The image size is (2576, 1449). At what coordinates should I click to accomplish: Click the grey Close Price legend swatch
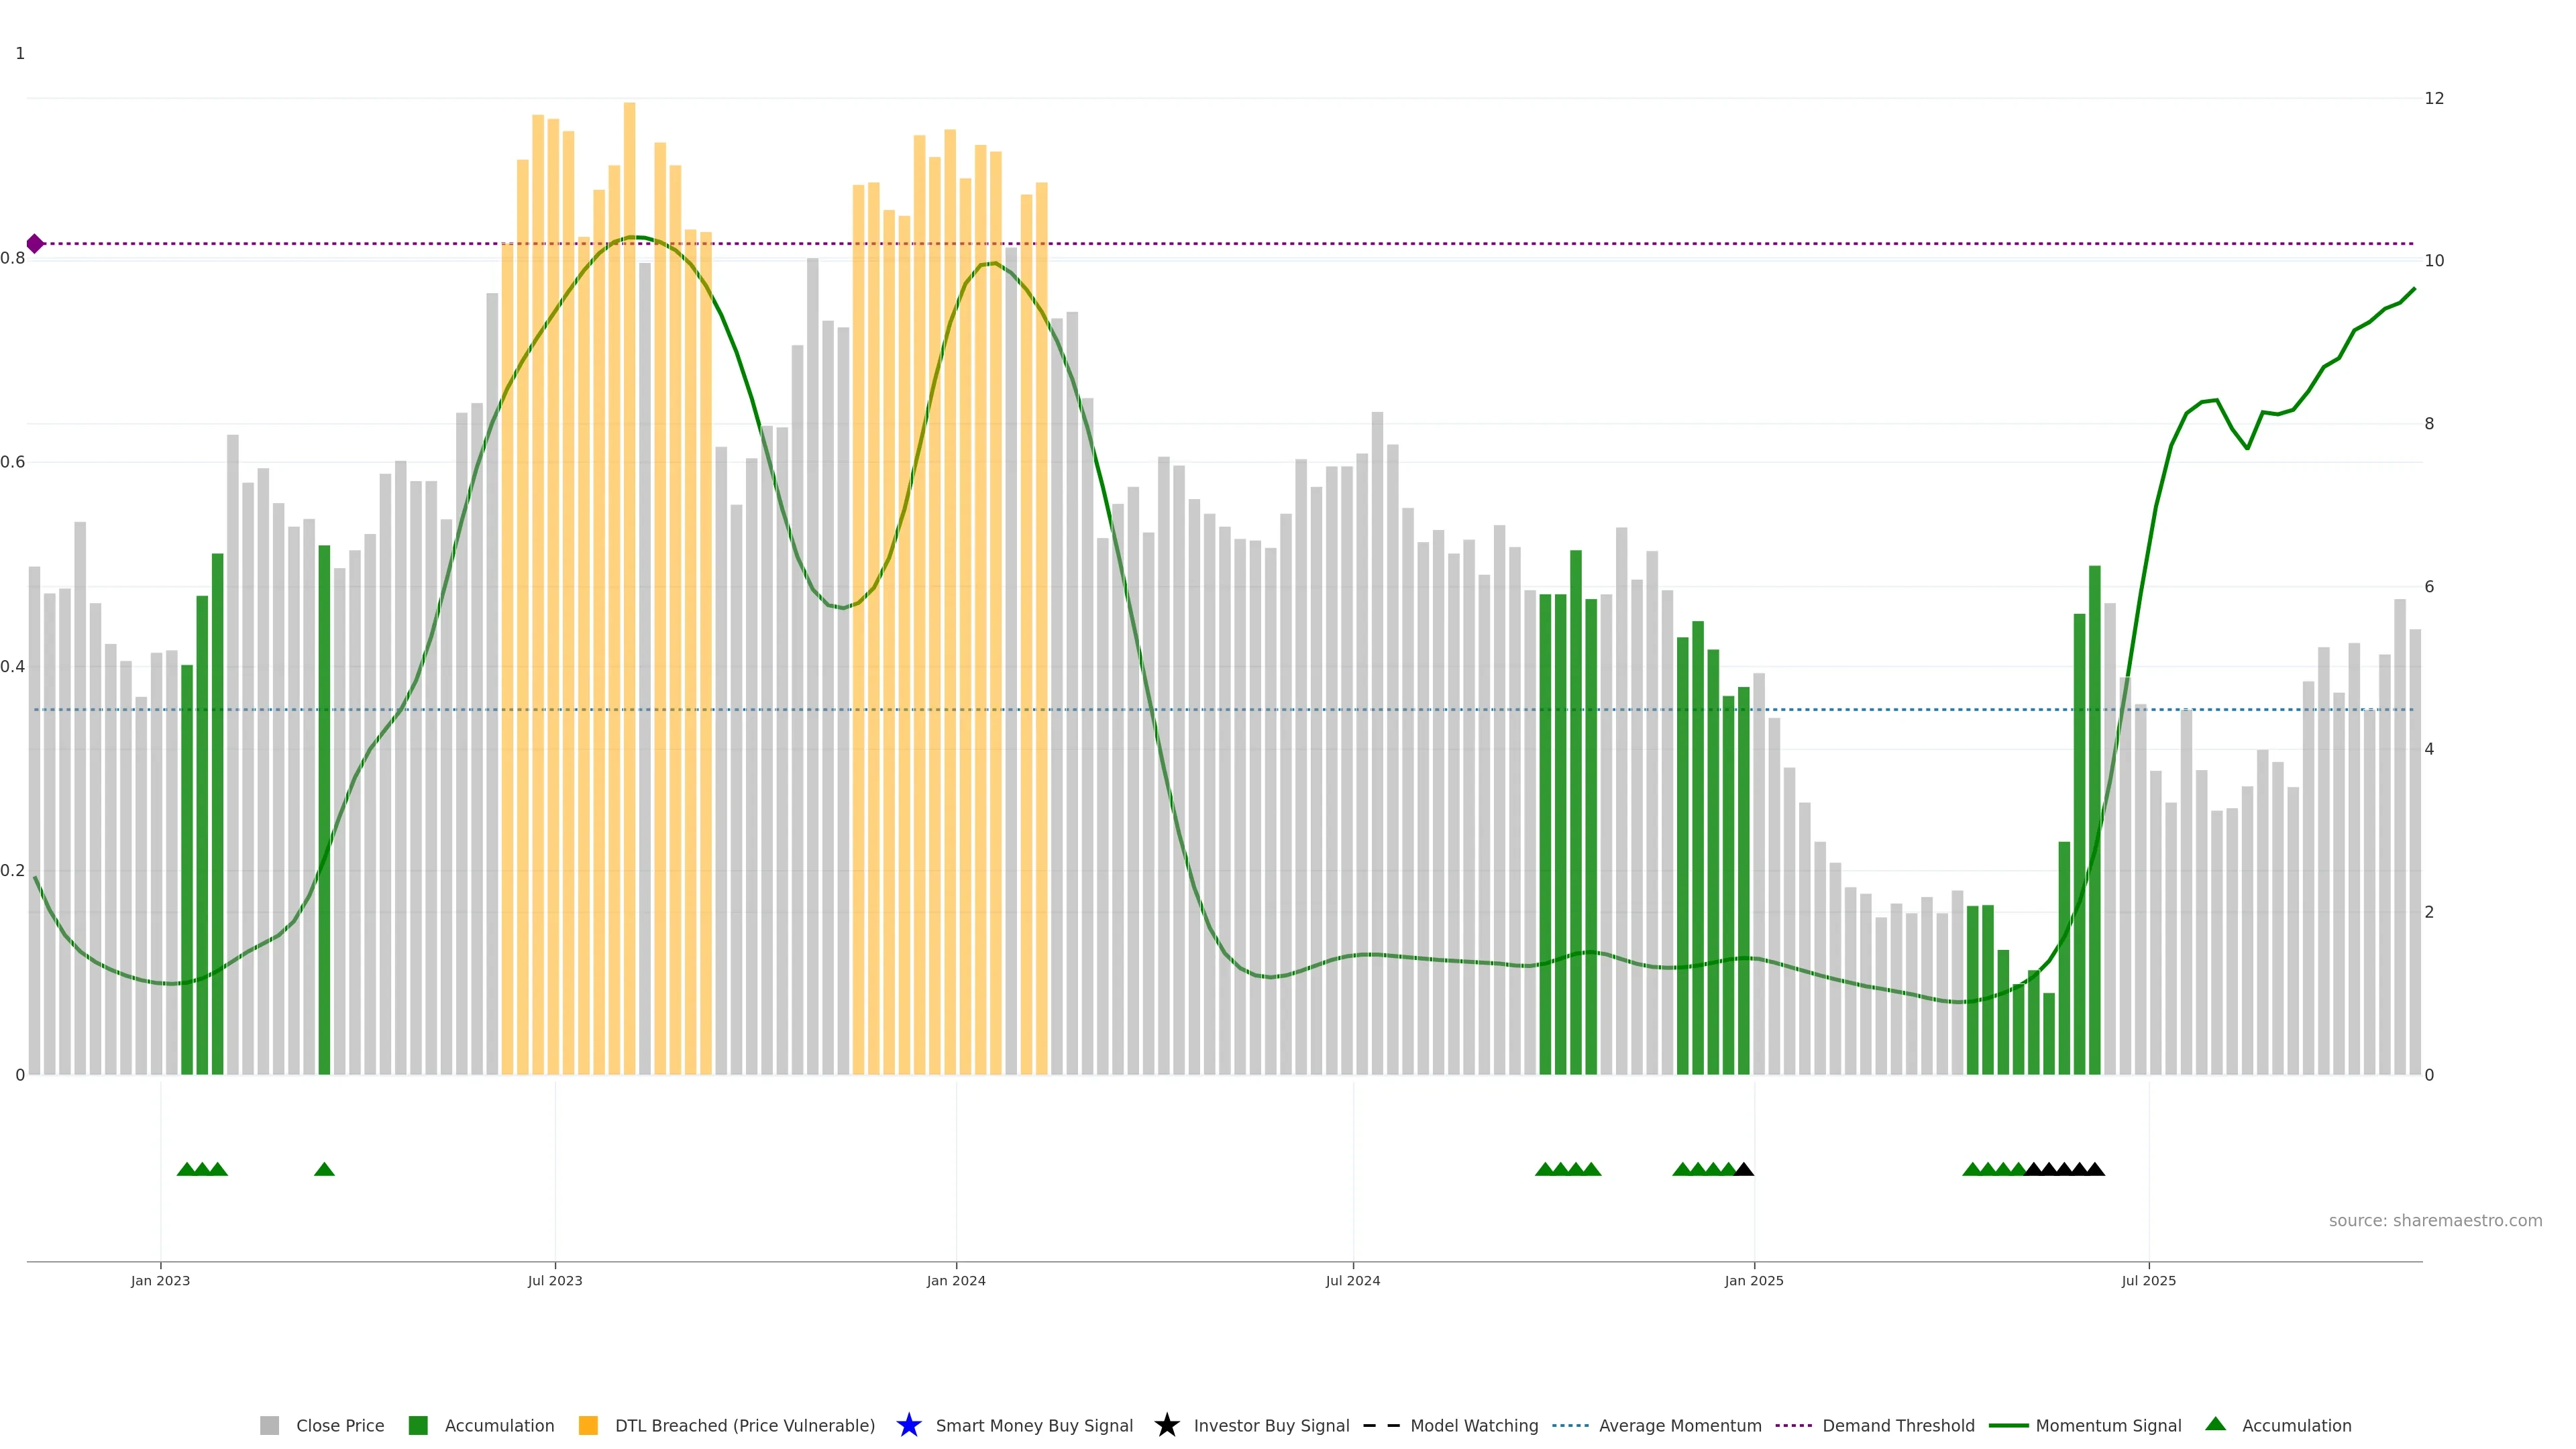(269, 1425)
